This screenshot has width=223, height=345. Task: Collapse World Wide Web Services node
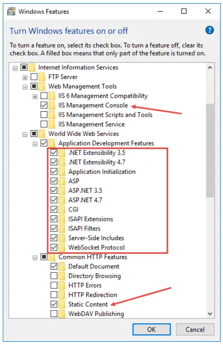coord(25,135)
